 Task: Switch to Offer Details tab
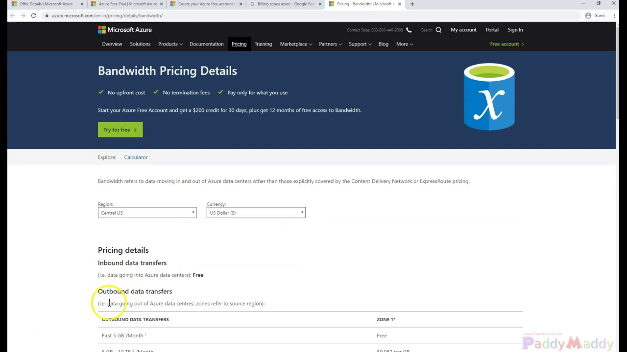tap(46, 4)
